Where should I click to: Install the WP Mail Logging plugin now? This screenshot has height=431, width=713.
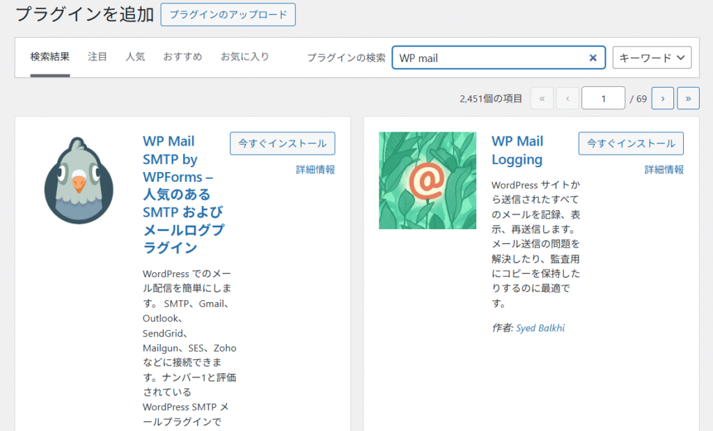point(631,143)
